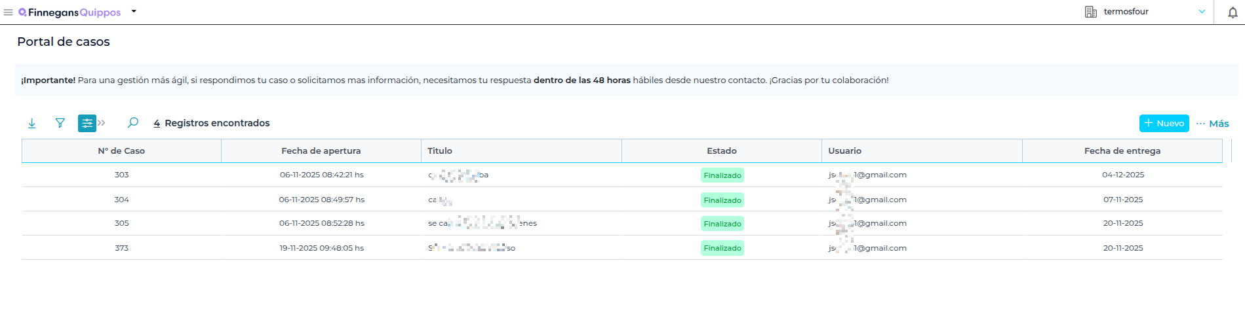Expand the termosfour company dropdown
Screen dimensions: 1245x320
1202,12
